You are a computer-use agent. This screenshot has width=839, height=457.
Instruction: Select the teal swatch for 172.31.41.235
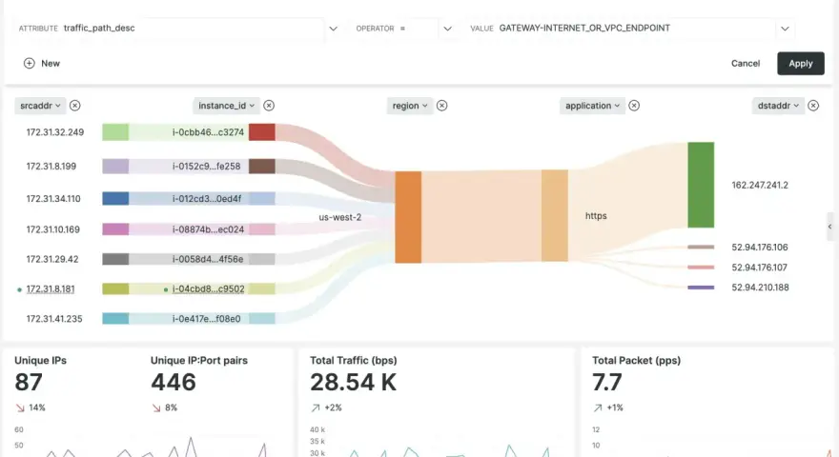click(x=115, y=319)
